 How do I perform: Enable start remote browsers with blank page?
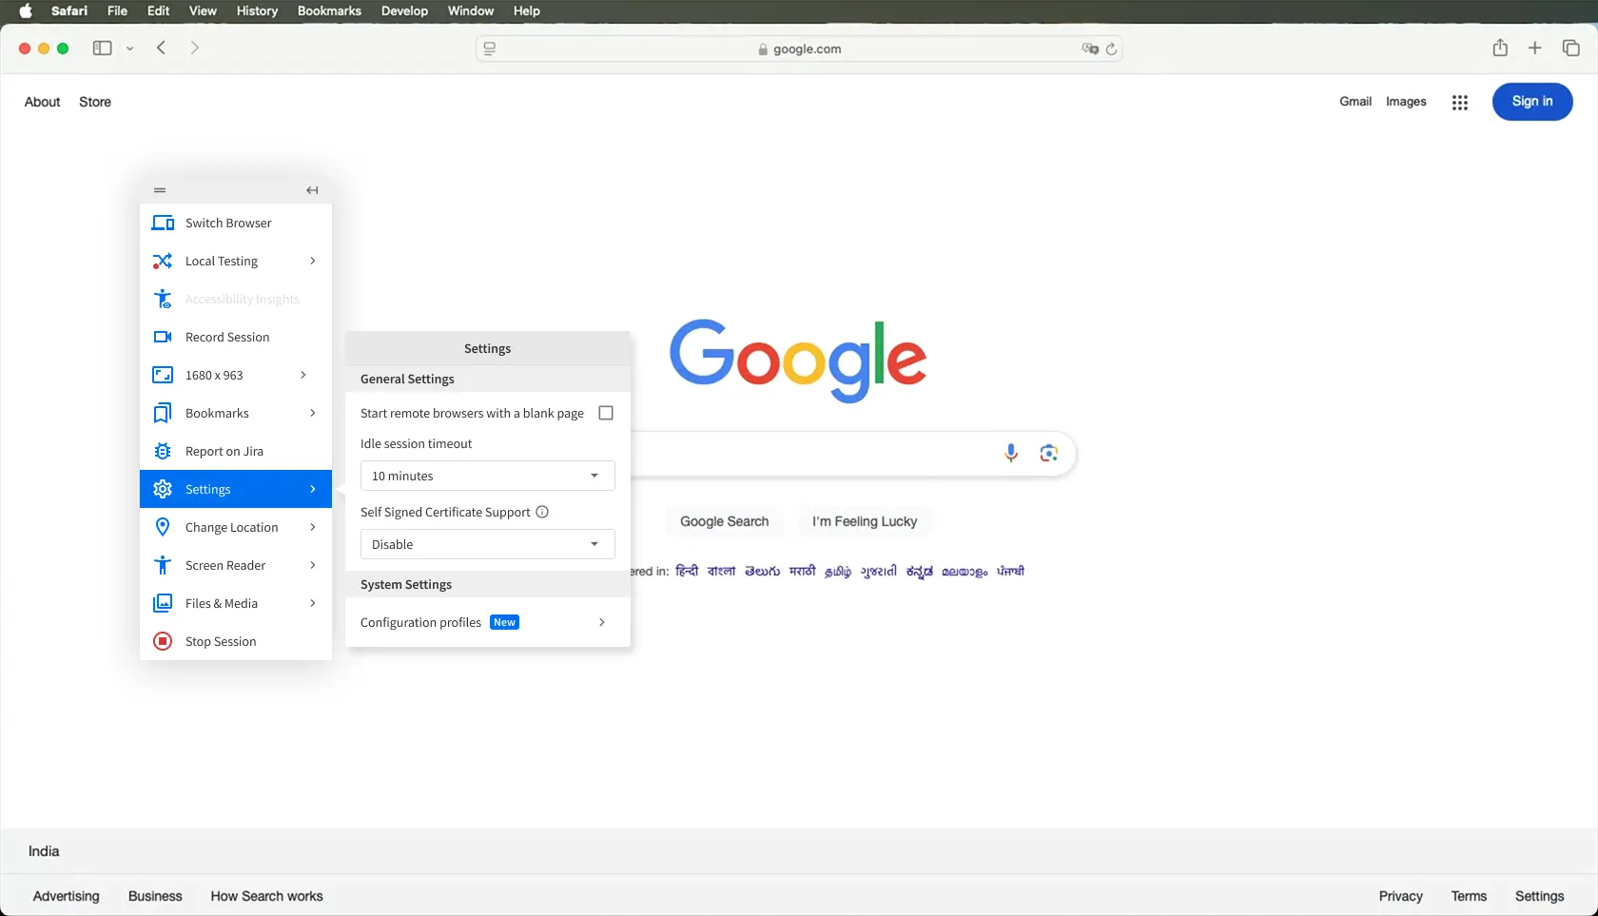(606, 413)
